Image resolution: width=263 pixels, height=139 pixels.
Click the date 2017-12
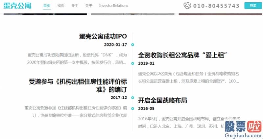(119, 97)
